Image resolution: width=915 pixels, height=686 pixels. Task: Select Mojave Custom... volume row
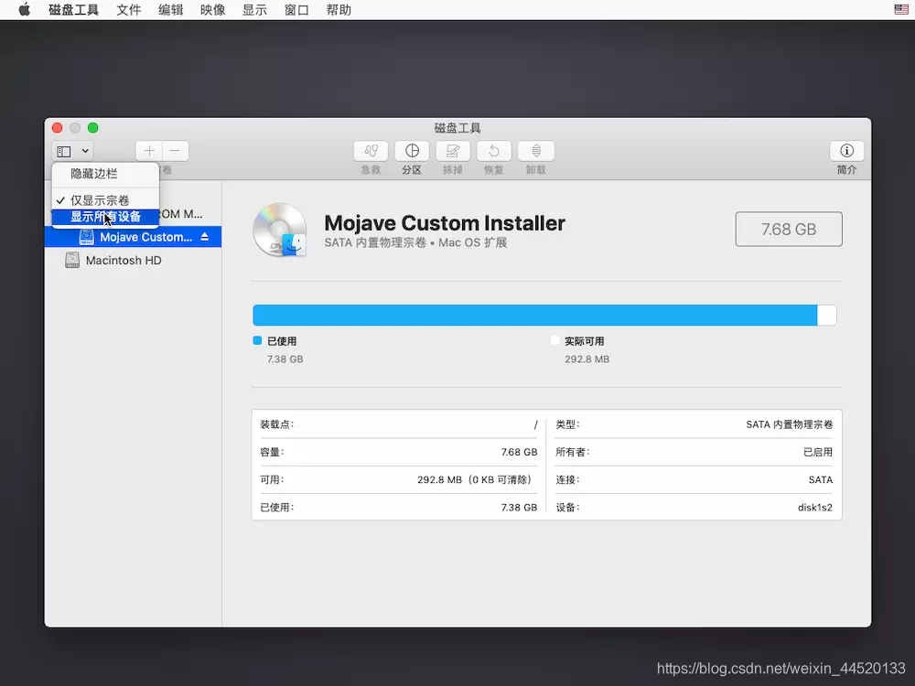click(x=133, y=237)
